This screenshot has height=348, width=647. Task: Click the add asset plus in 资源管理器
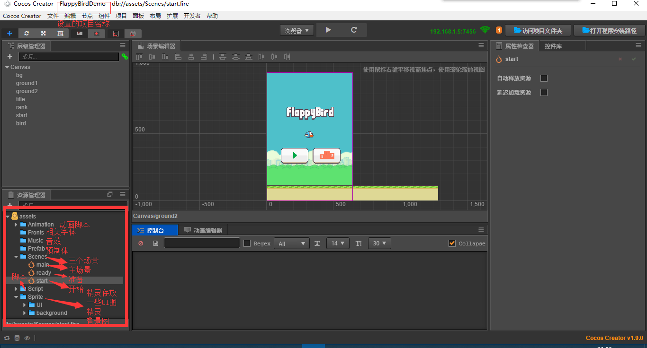click(x=9, y=205)
